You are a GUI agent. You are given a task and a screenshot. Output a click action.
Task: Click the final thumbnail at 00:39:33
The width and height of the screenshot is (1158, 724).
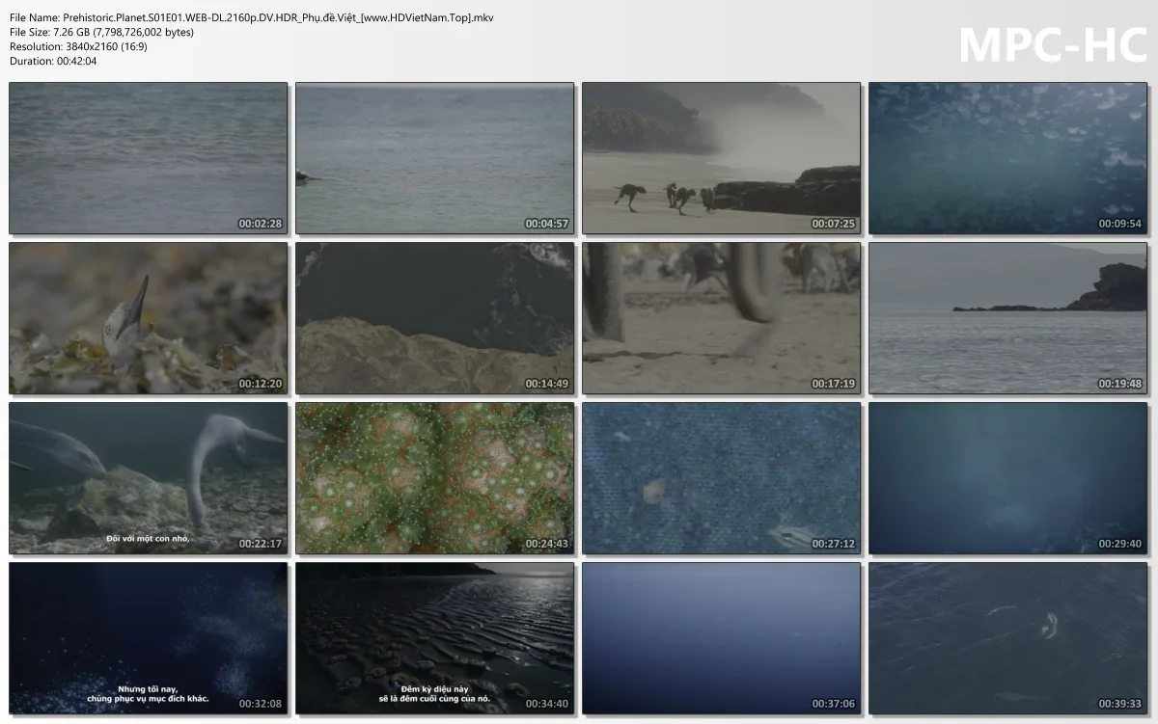(1006, 638)
